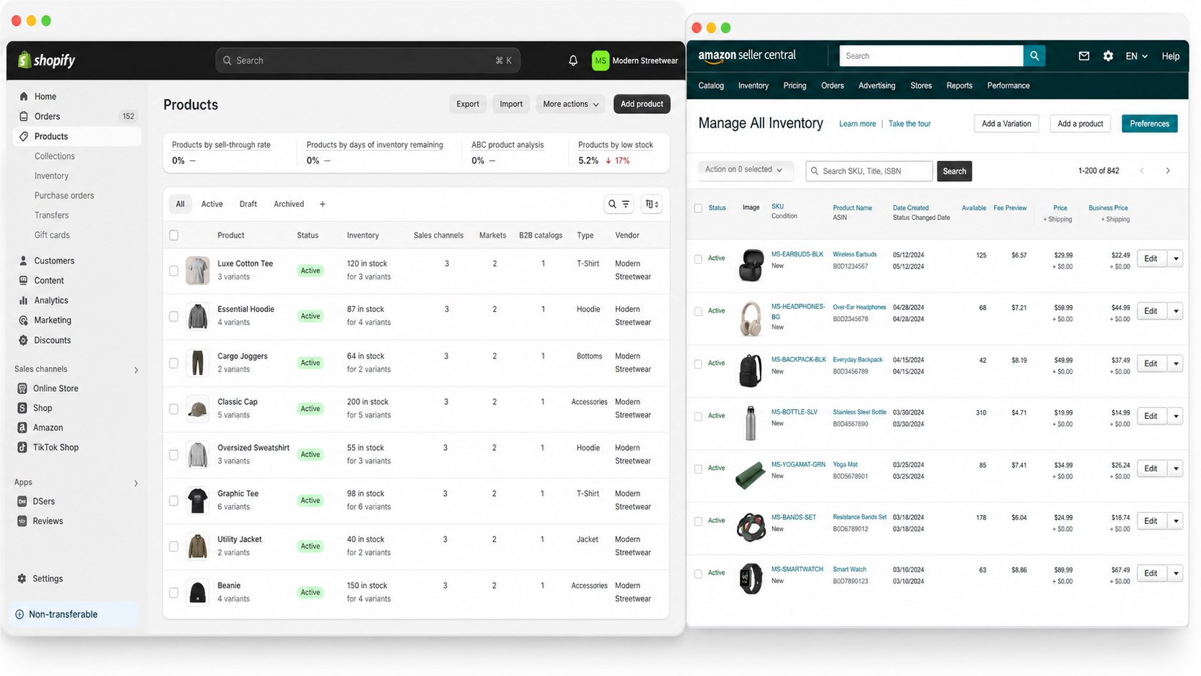
Task: Launch the DSers app icon
Action: [22, 501]
